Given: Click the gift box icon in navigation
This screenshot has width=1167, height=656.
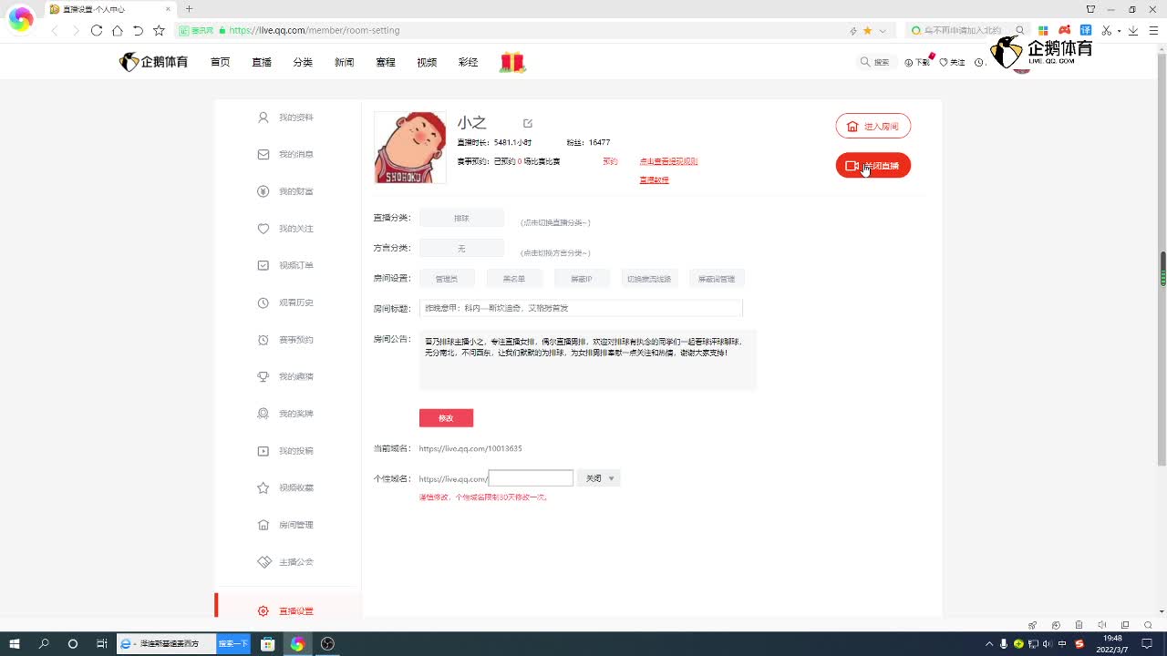Looking at the screenshot, I should [x=512, y=62].
